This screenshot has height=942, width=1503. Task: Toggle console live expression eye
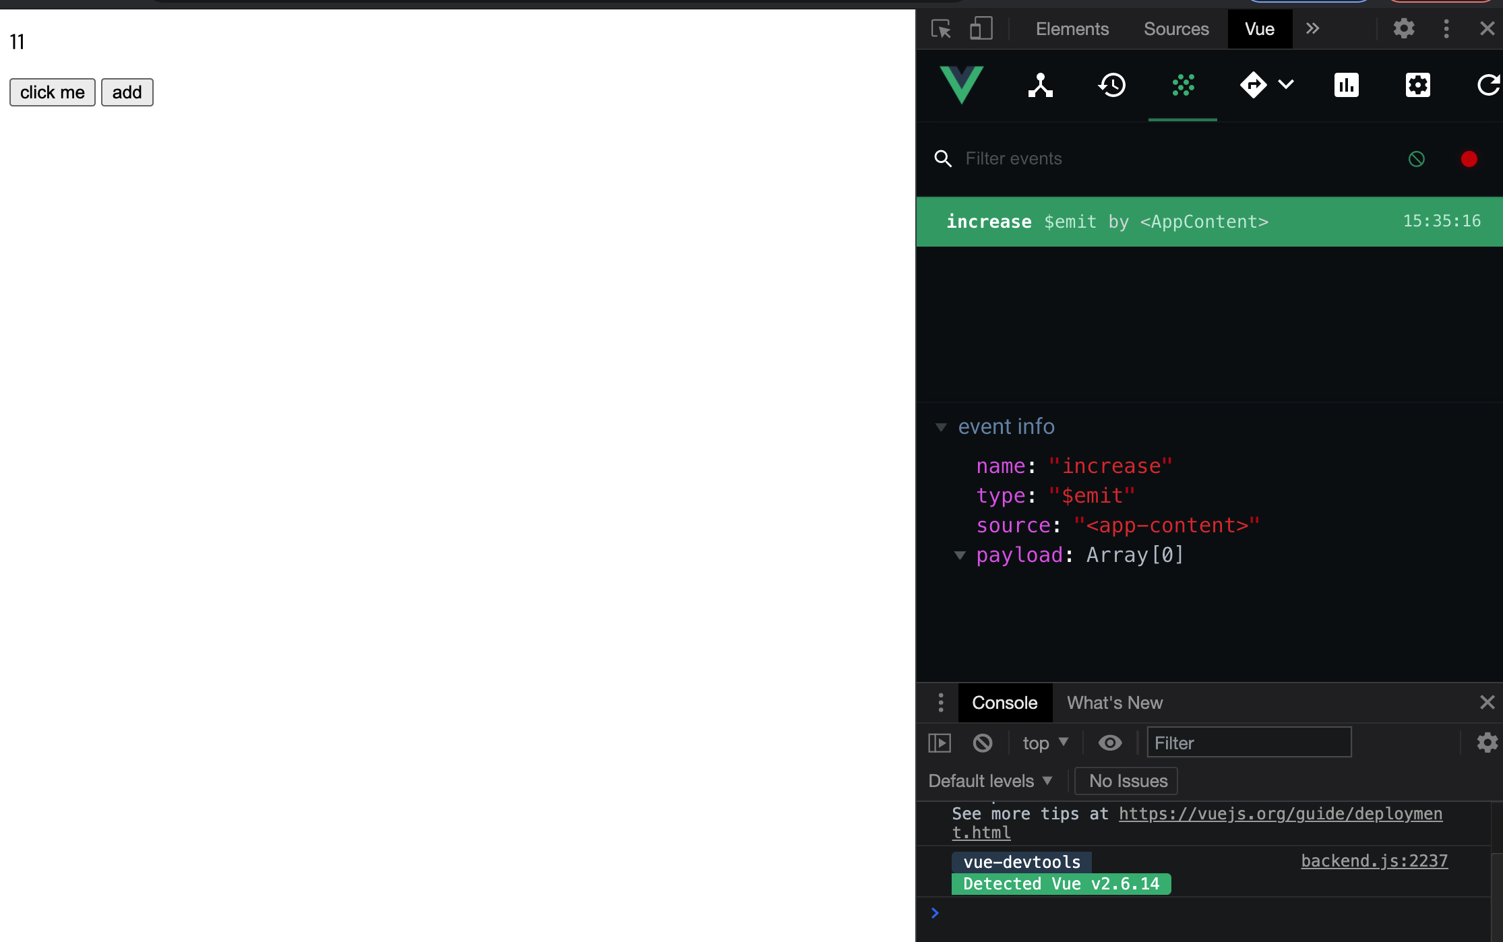1110,743
